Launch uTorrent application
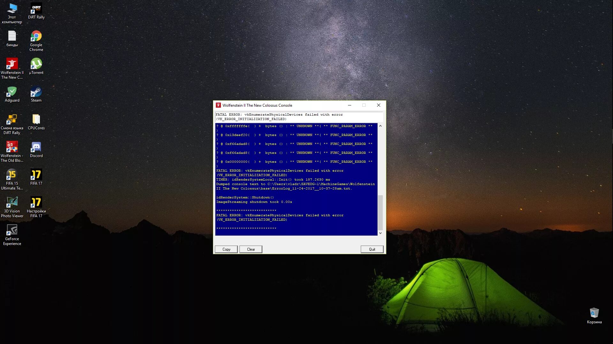Viewport: 613px width, 344px height. pyautogui.click(x=36, y=66)
